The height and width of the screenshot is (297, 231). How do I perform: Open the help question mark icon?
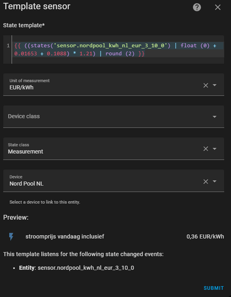click(197, 7)
